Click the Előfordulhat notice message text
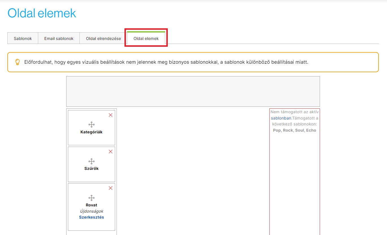The width and height of the screenshot is (387, 235). [166, 62]
